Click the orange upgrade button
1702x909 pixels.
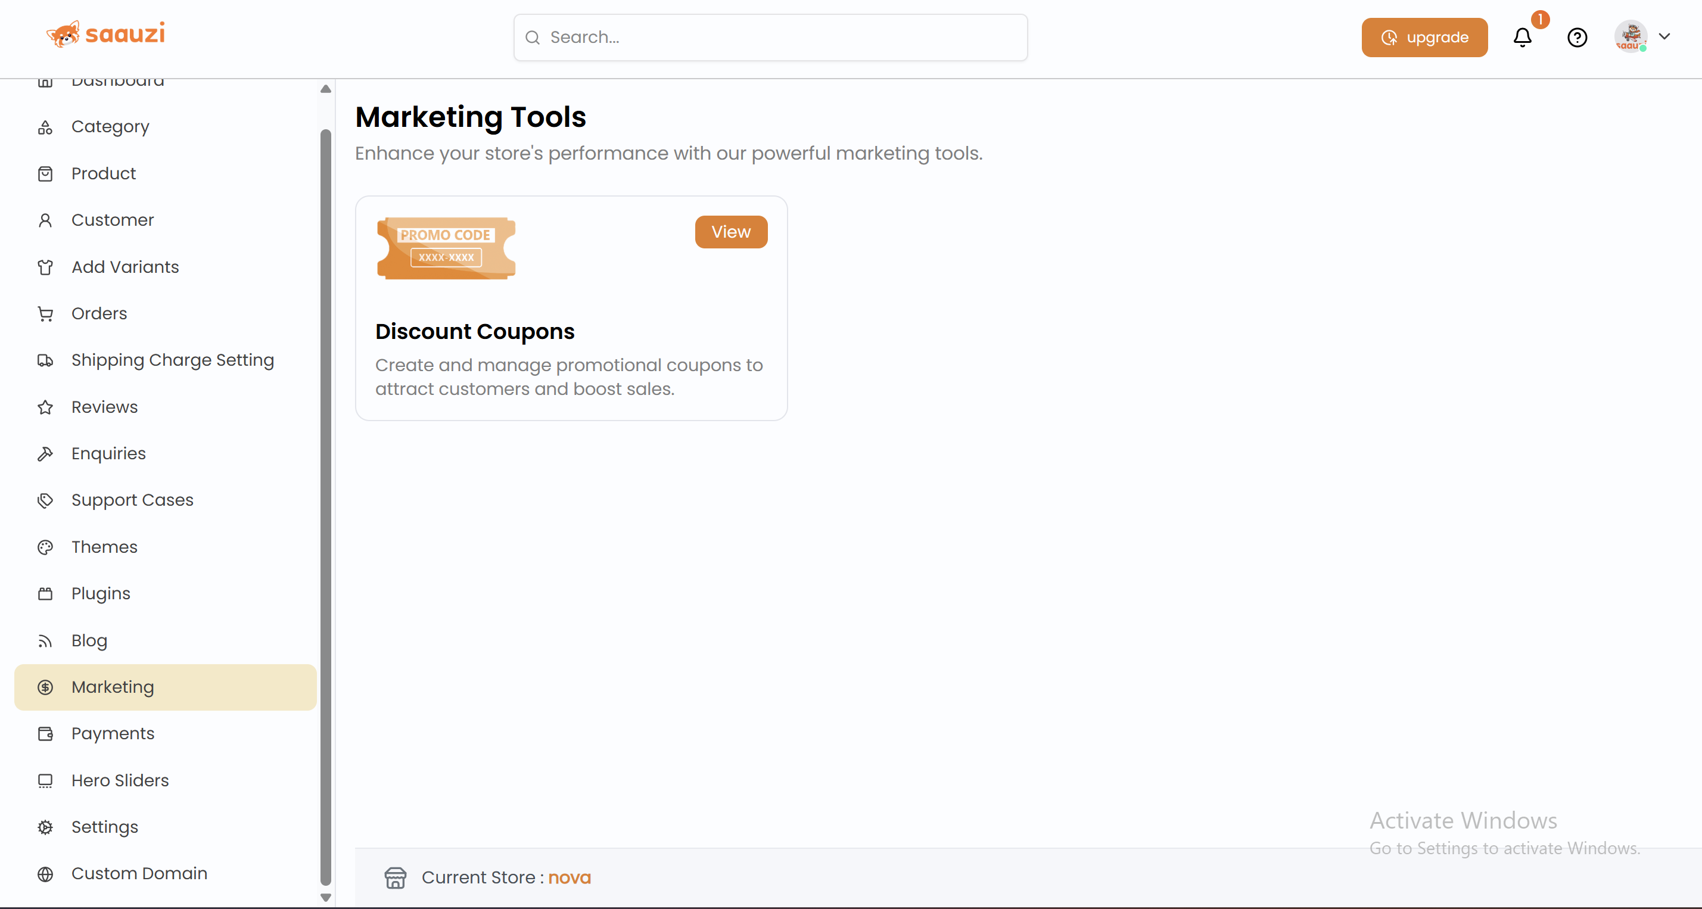coord(1424,38)
